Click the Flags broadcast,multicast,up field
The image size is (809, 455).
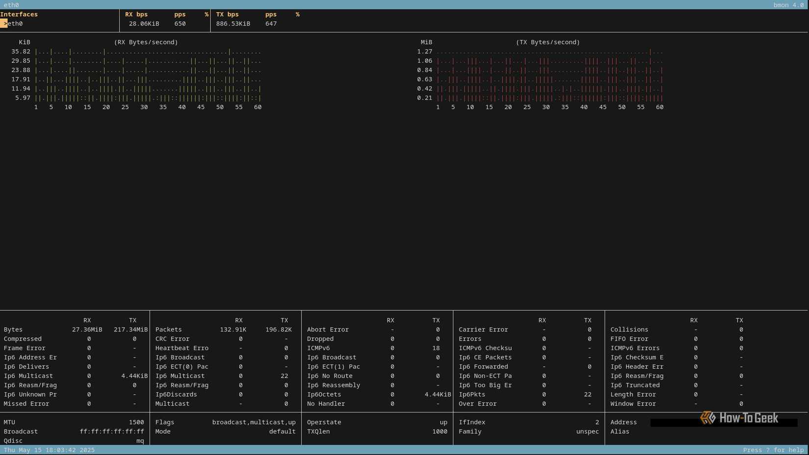253,422
